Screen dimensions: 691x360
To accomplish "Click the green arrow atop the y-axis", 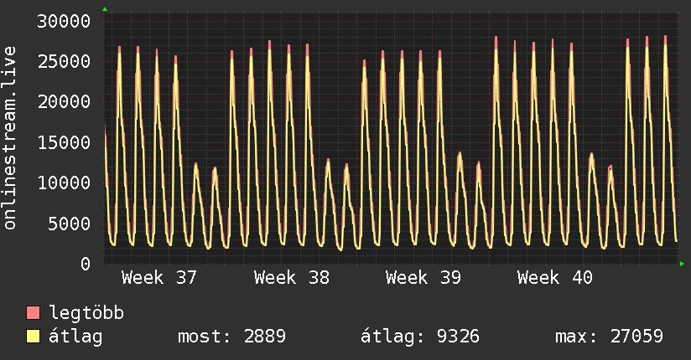I will [105, 9].
